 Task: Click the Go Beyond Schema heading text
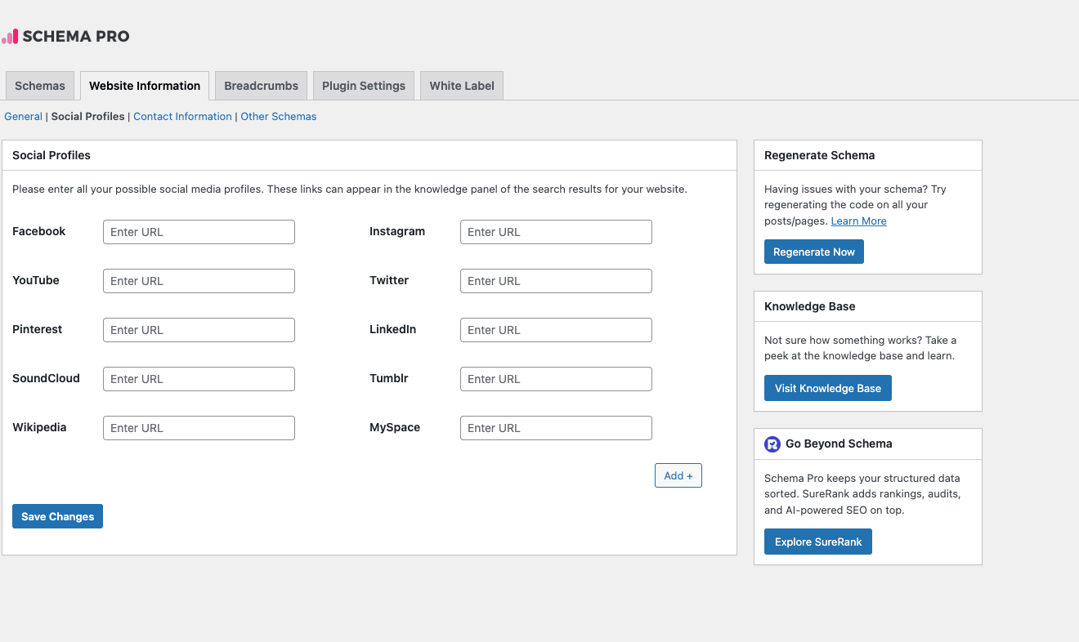839,444
